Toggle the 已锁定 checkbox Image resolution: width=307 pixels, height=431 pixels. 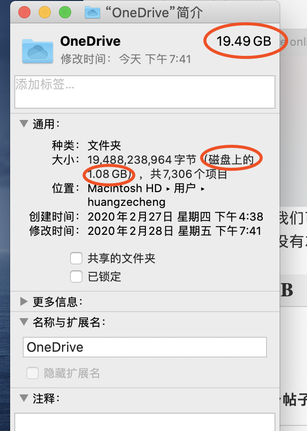tap(76, 277)
